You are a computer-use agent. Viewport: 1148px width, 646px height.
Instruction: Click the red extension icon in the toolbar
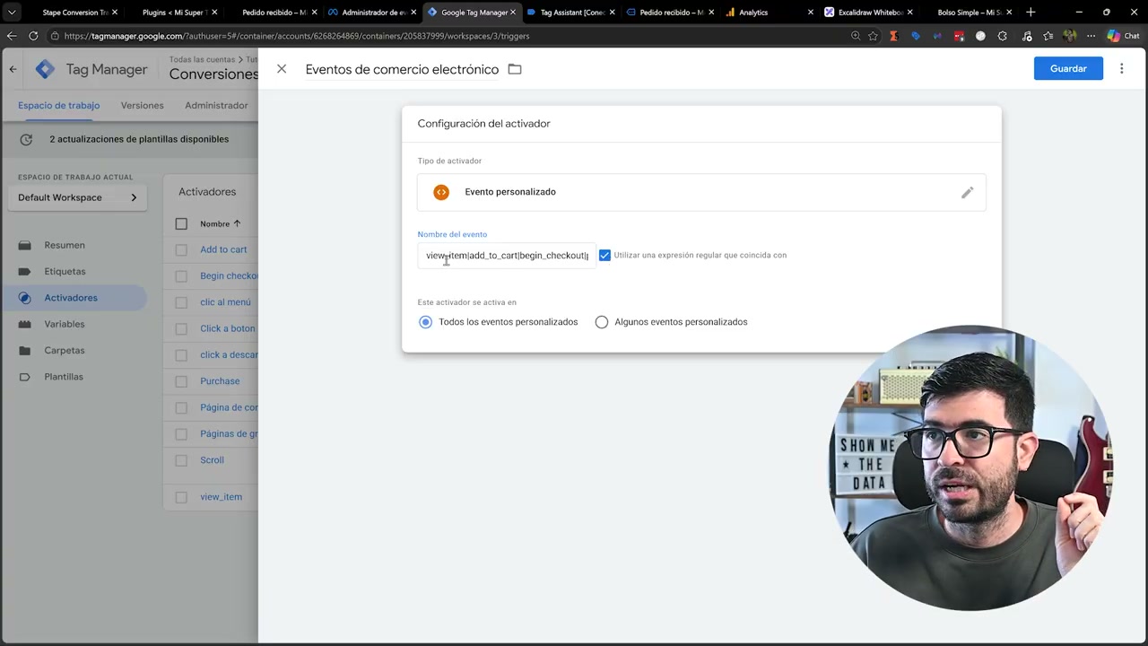959,36
